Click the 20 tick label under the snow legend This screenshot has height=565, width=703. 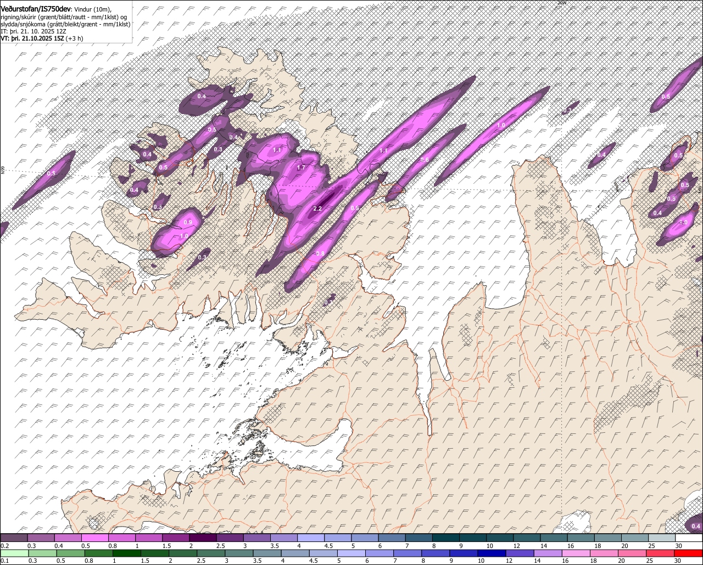pos(625,546)
